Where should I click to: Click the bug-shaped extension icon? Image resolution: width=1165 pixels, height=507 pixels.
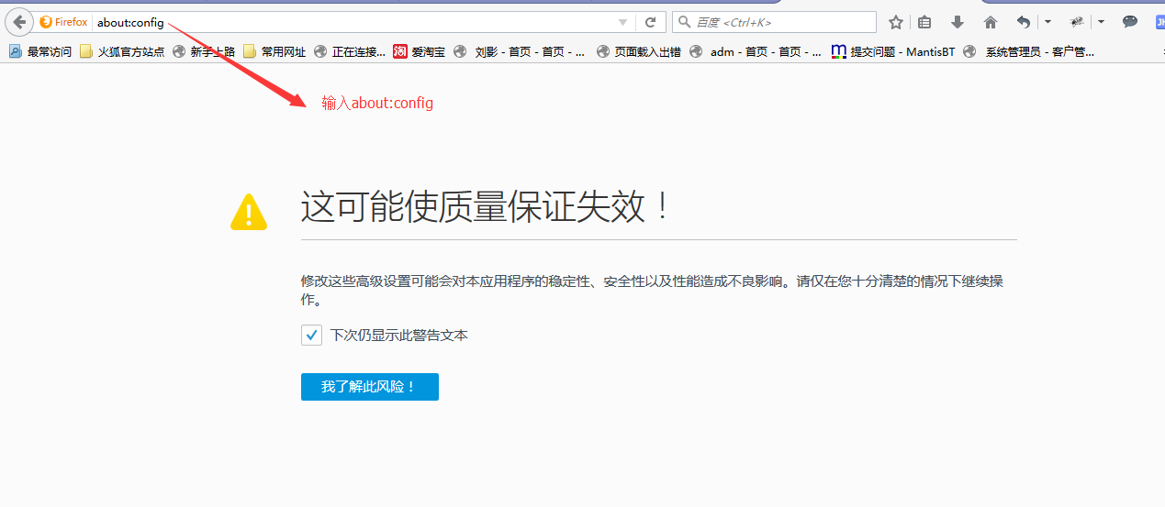click(1078, 22)
